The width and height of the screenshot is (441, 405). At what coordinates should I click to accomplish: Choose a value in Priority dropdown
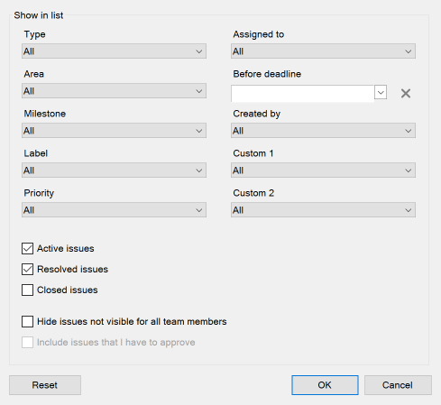(114, 210)
